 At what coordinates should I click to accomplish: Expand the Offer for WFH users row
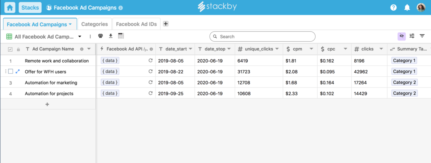coord(18,72)
